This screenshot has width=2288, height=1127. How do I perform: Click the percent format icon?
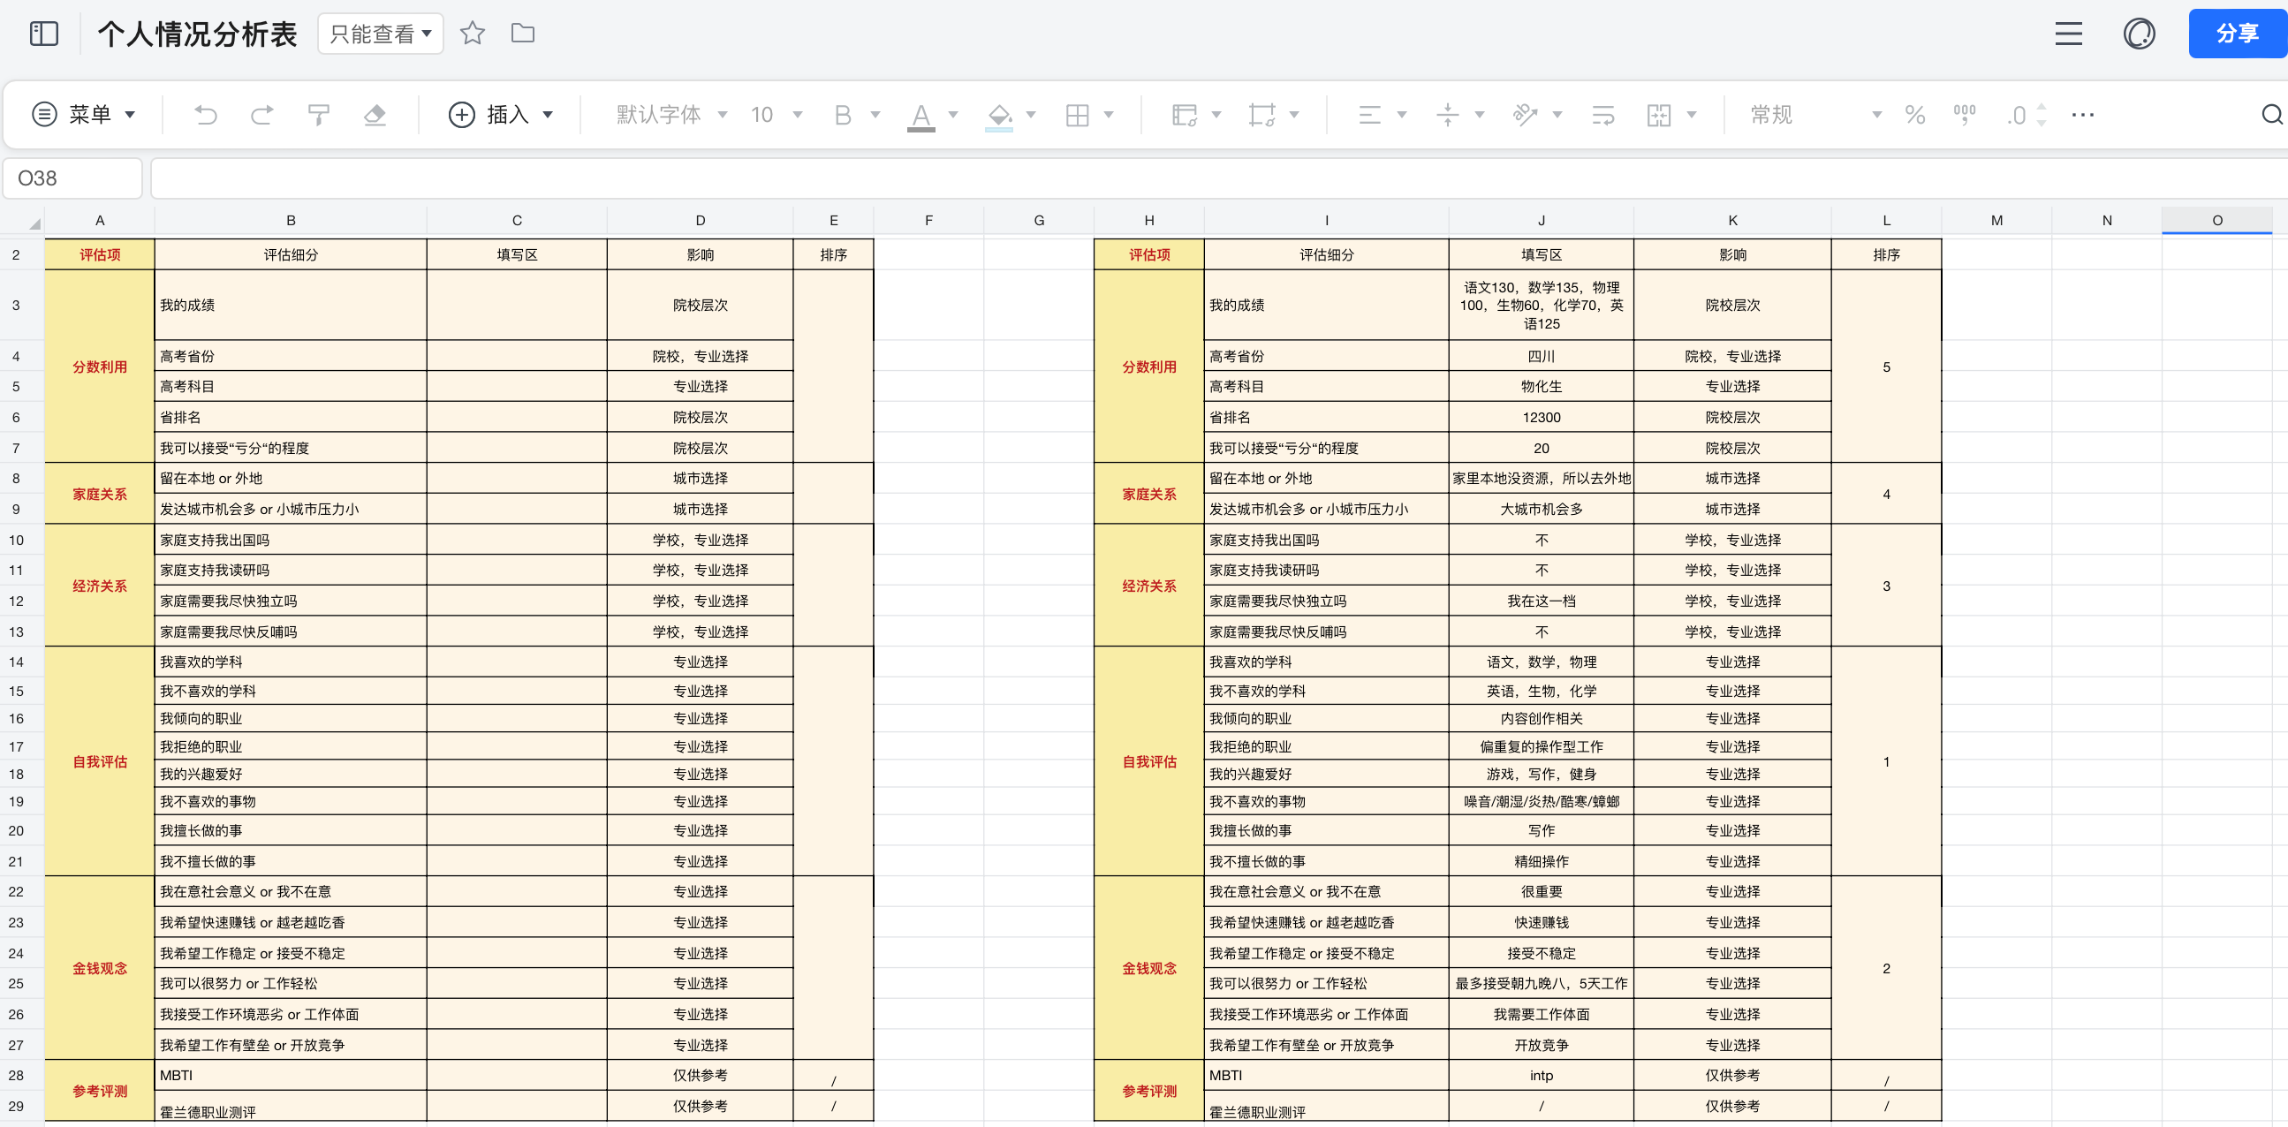point(1914,115)
